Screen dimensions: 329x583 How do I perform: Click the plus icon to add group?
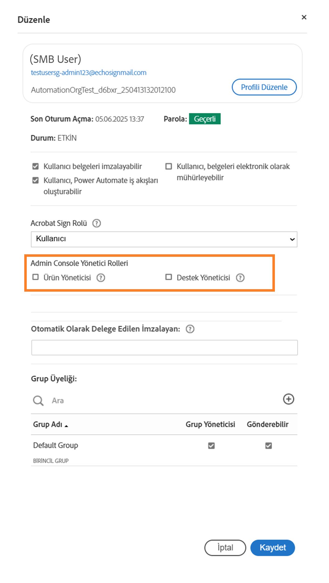pyautogui.click(x=288, y=399)
